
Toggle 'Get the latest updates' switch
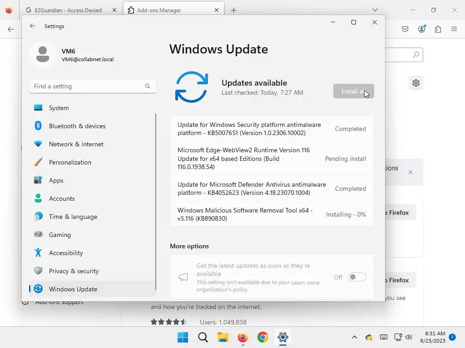tap(357, 277)
